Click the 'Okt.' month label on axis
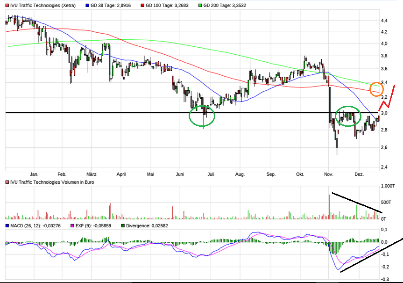The width and height of the screenshot is (403, 283). pos(300,174)
